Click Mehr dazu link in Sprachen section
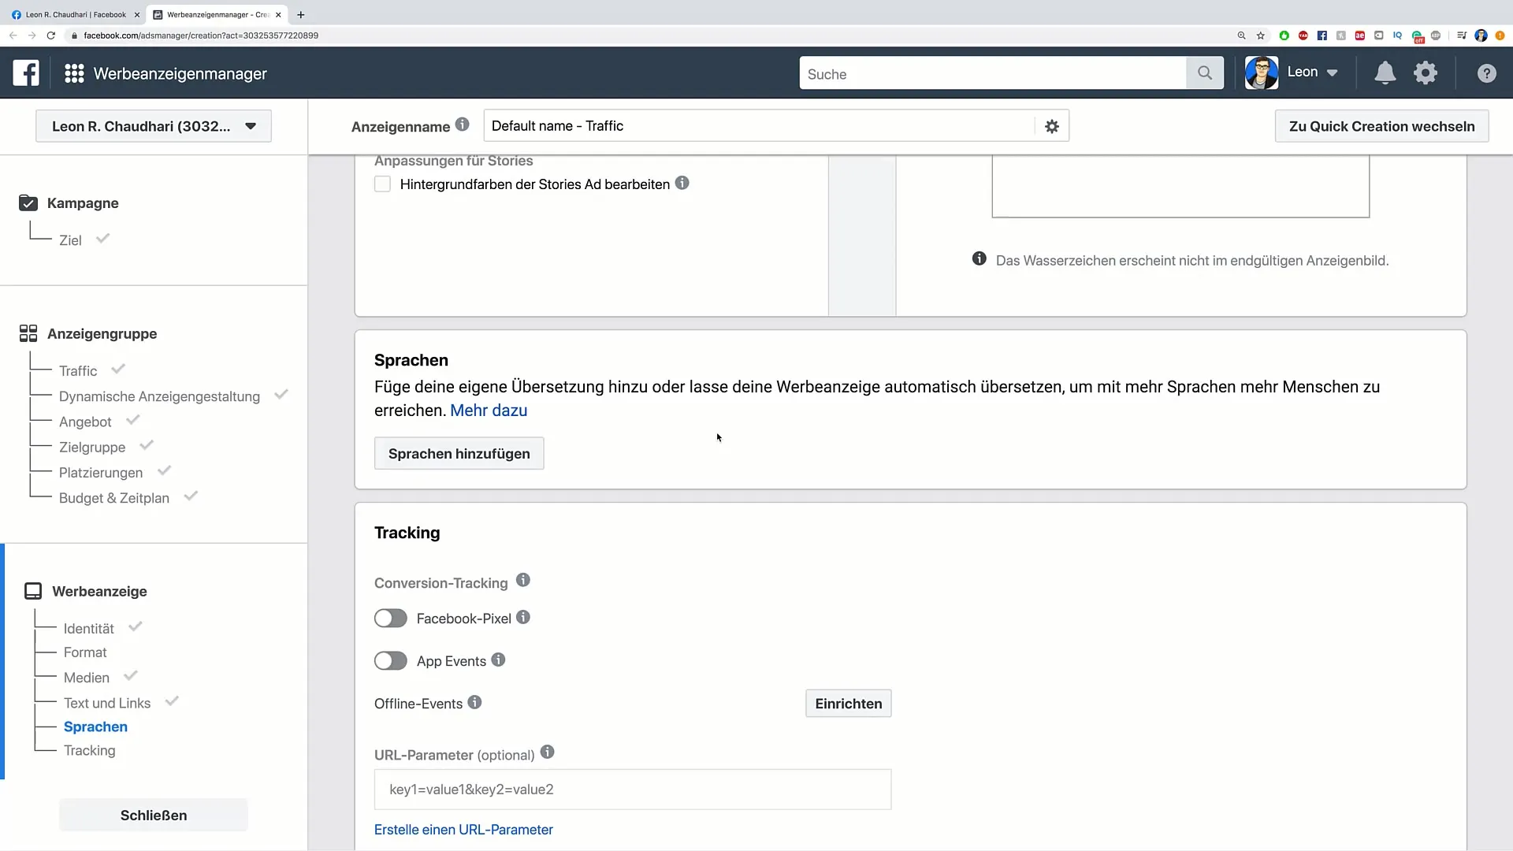 (x=489, y=410)
